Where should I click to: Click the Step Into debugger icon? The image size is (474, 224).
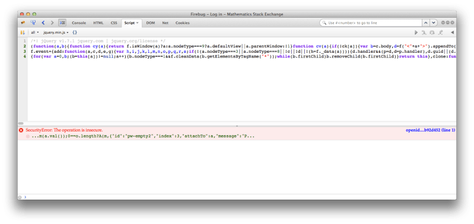coord(424,33)
